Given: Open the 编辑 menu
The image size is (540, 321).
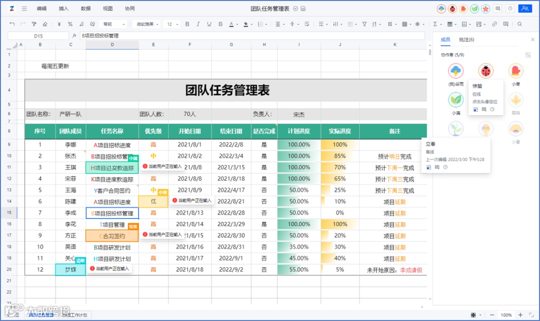Looking at the screenshot, I should (41, 8).
